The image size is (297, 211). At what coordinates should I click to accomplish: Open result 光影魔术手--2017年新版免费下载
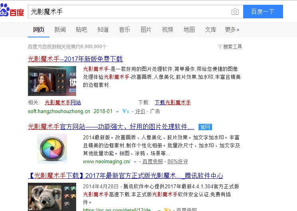click(75, 59)
